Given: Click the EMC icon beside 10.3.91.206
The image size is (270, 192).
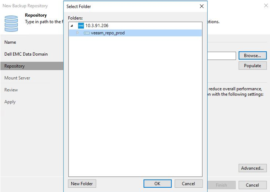Looking at the screenshot, I should tap(81, 25).
